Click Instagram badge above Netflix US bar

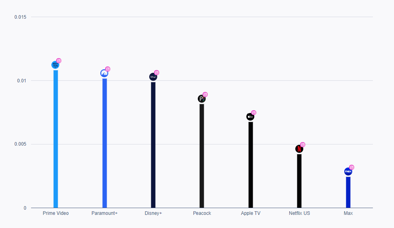pos(302,145)
